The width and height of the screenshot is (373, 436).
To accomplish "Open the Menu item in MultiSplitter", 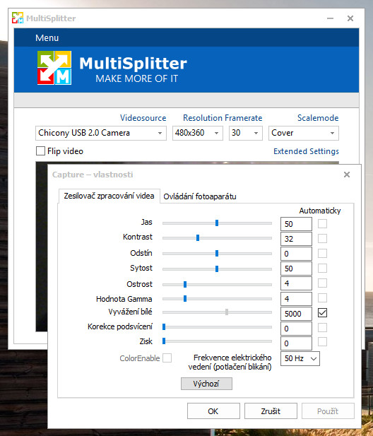I will [x=47, y=38].
